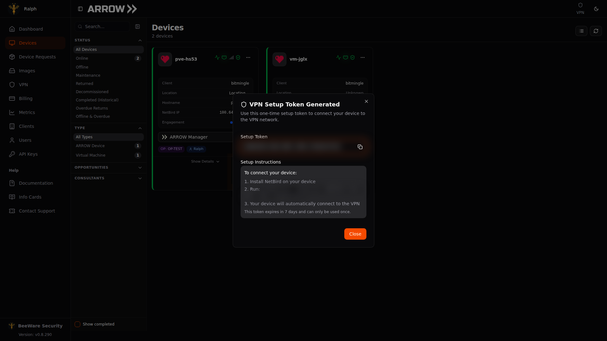Image resolution: width=607 pixels, height=341 pixels.
Task: Open Device Requests in the sidebar
Action: 35,57
